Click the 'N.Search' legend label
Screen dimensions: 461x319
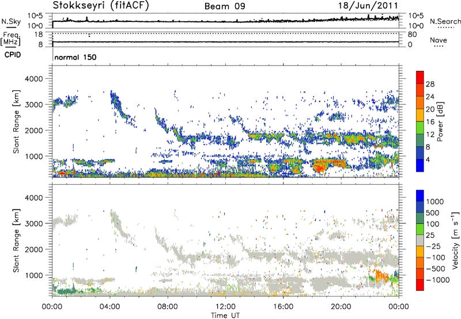[445, 21]
